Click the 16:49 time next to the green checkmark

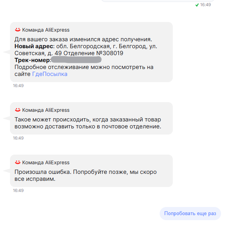click(x=206, y=5)
